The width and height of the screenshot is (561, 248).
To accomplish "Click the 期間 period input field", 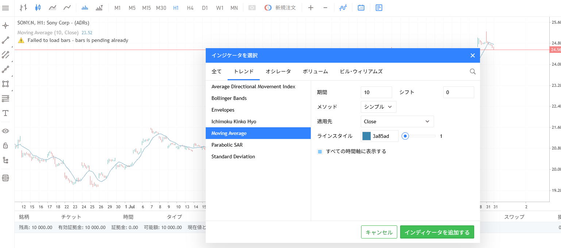I will pyautogui.click(x=376, y=92).
